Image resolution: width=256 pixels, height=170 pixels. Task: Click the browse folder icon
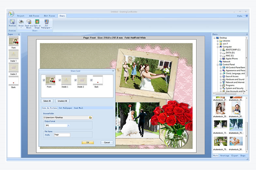click(x=90, y=118)
